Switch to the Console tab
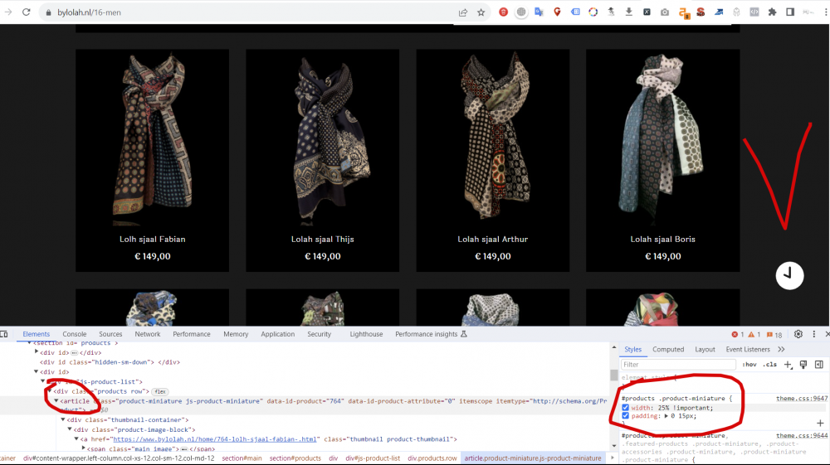This screenshot has width=830, height=465. [75, 334]
